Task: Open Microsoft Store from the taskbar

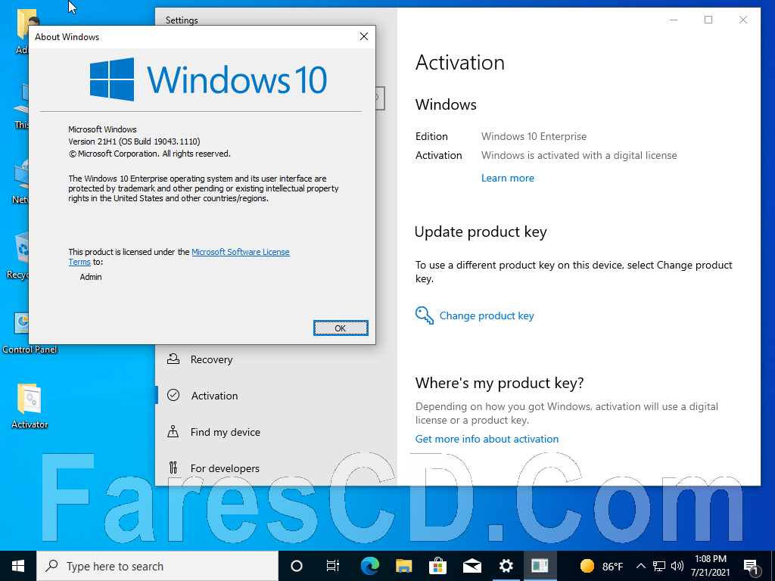Action: [438, 566]
